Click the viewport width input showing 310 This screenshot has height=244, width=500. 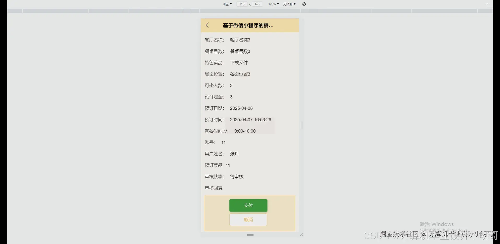[242, 4]
